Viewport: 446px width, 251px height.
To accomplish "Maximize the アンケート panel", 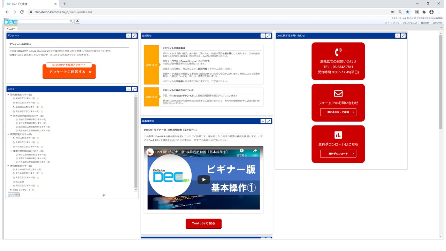I will (x=134, y=36).
